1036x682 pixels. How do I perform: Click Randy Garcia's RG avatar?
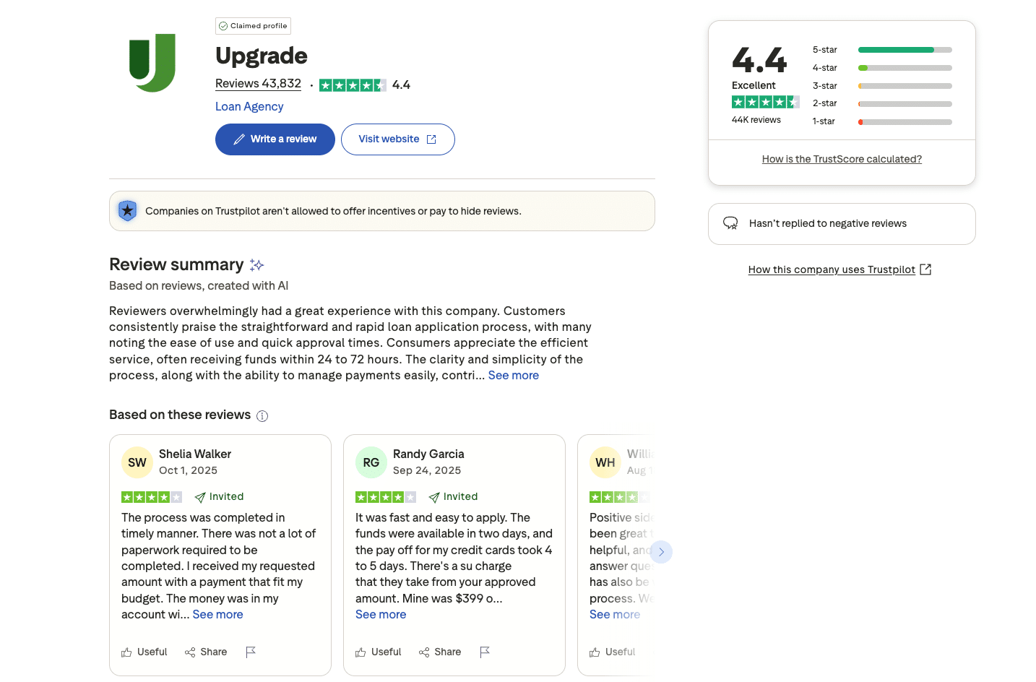click(x=371, y=462)
